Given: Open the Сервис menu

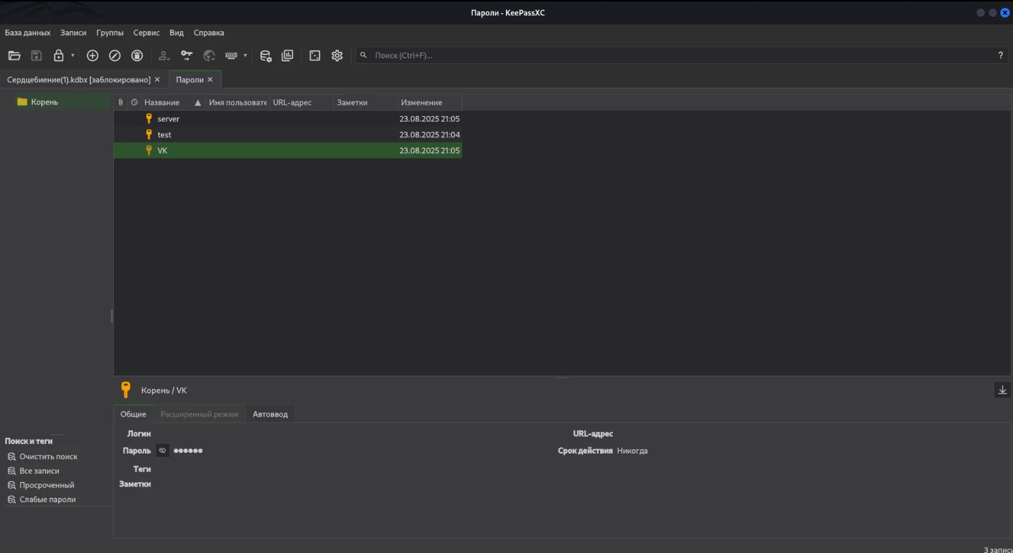Looking at the screenshot, I should click(x=146, y=33).
